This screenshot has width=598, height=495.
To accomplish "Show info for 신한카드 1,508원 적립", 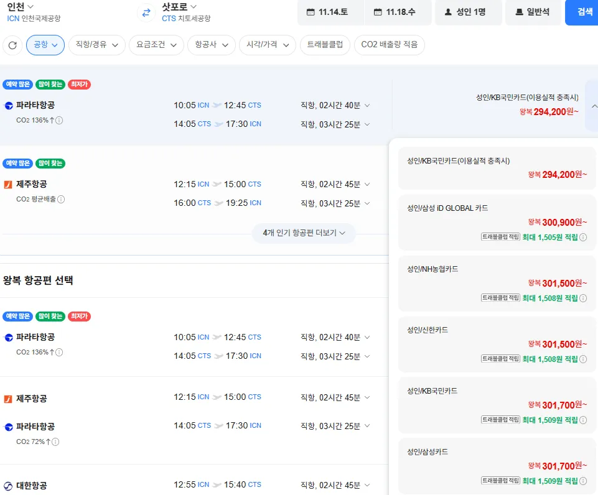I will pyautogui.click(x=583, y=359).
